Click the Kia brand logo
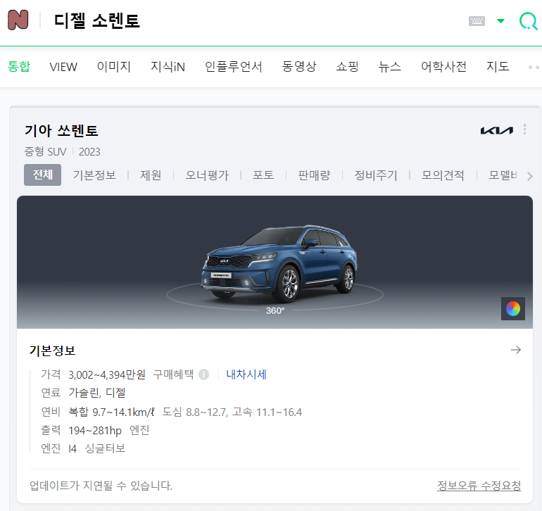This screenshot has width=542, height=511. pyautogui.click(x=497, y=130)
